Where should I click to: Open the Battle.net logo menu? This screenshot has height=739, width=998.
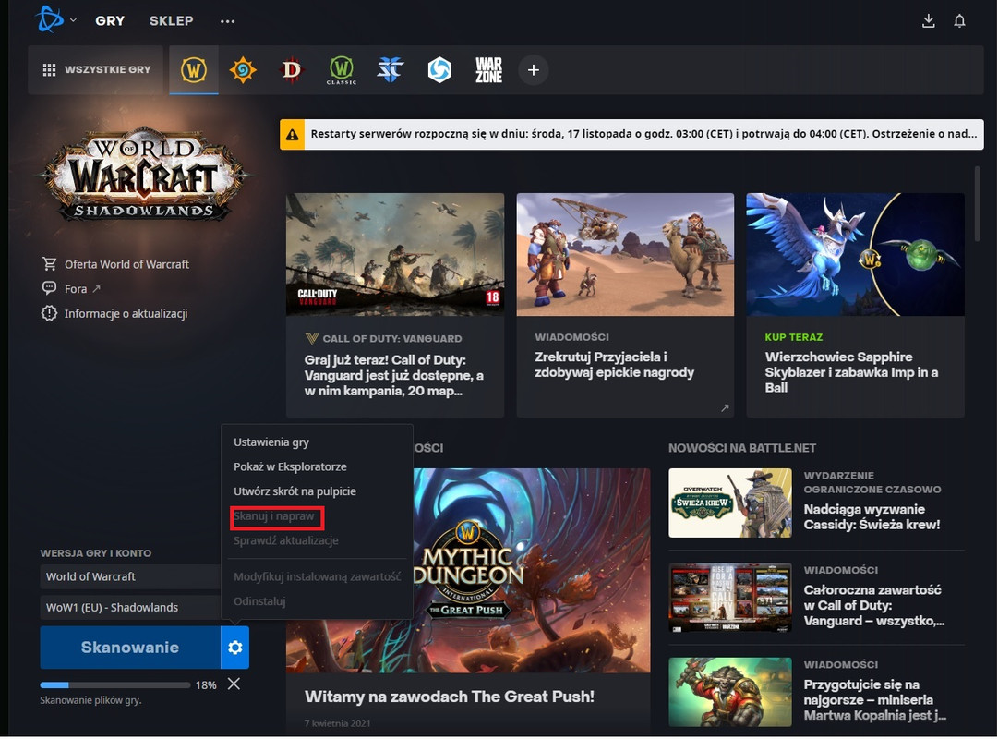pyautogui.click(x=50, y=19)
